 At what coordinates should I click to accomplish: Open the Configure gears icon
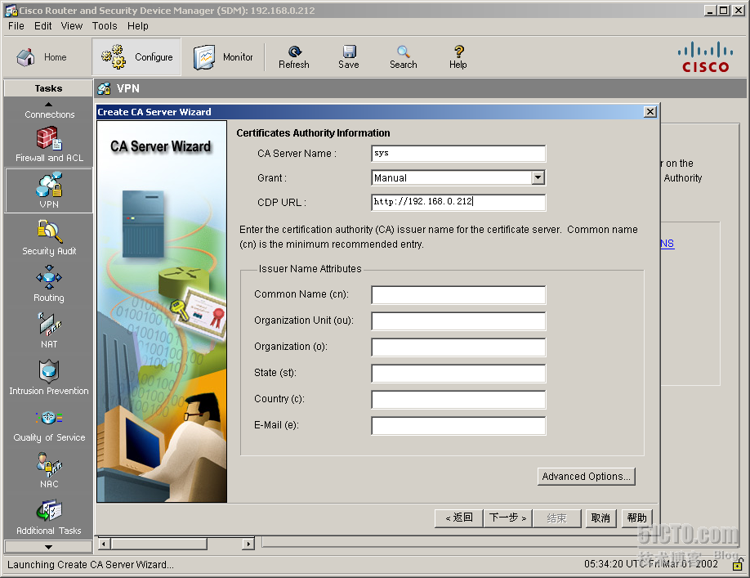click(x=114, y=57)
